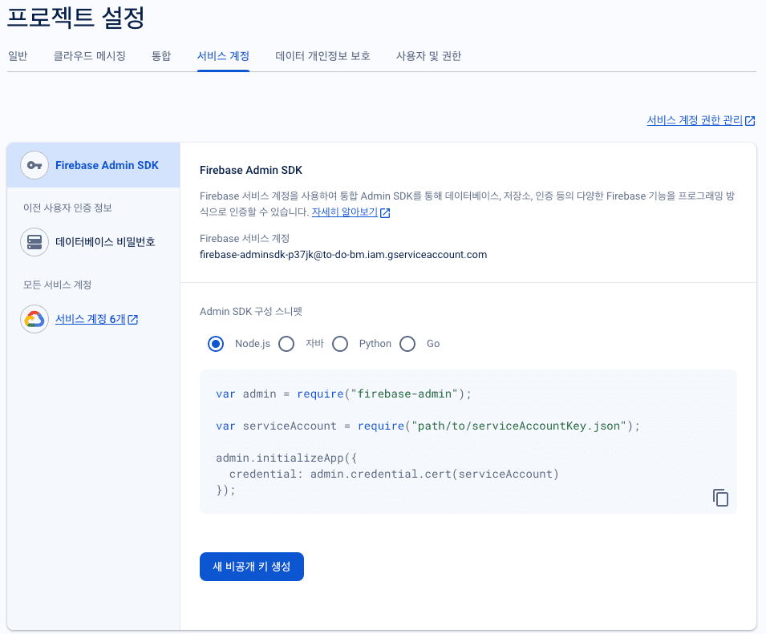Click the require("firebase-admin") code line
Viewport: 766px width, 634px height.
point(343,394)
